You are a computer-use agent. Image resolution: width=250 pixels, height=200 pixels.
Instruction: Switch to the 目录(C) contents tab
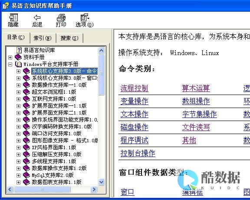[x=16, y=37]
